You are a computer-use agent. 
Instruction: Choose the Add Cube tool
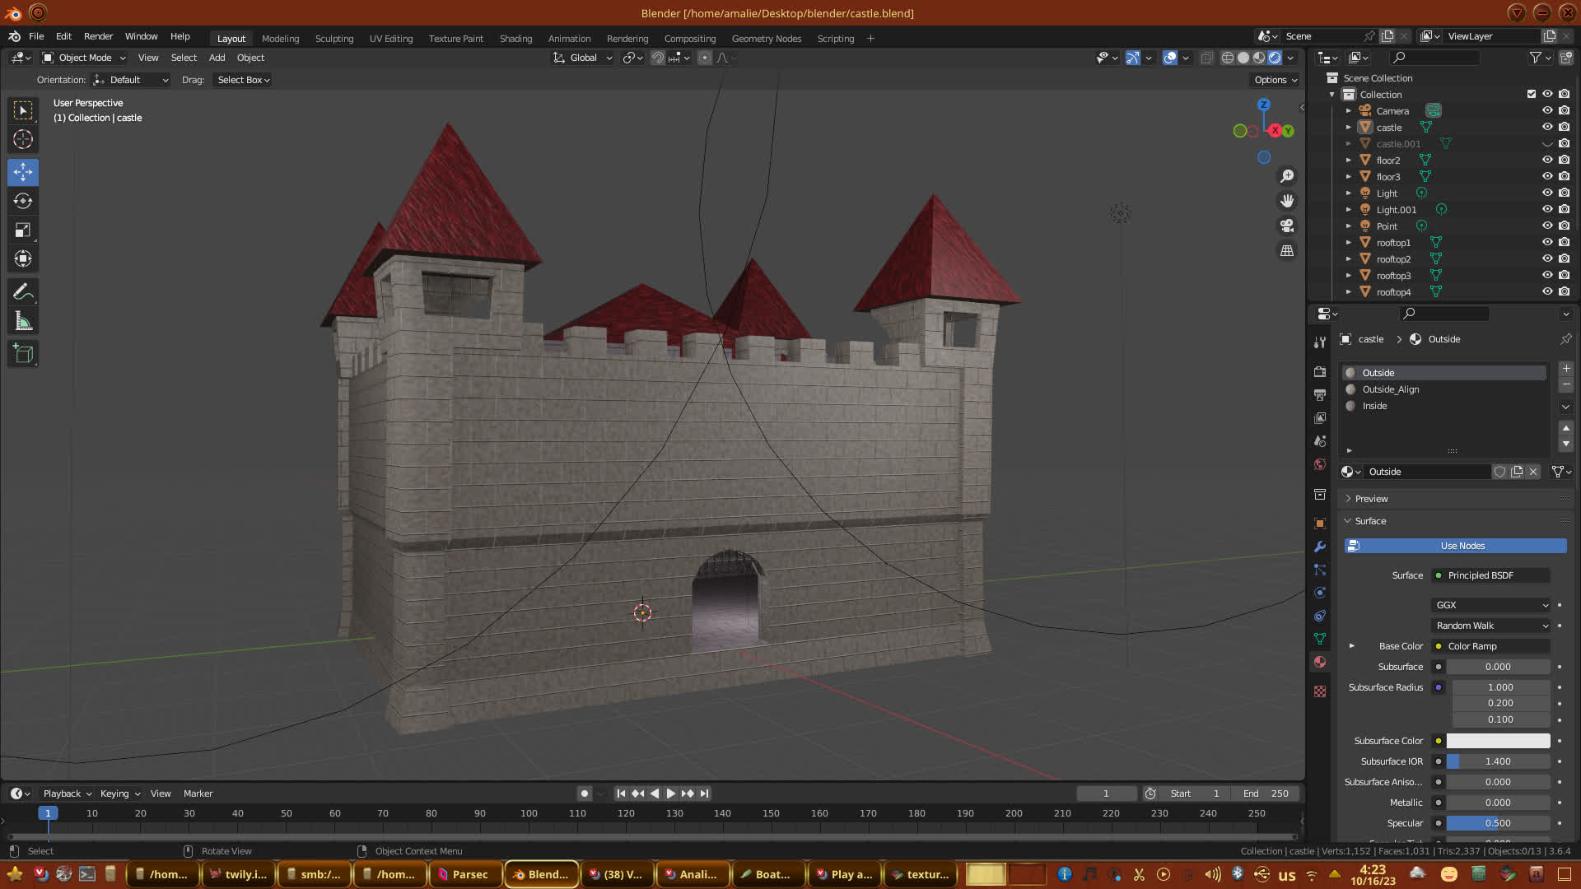point(23,354)
